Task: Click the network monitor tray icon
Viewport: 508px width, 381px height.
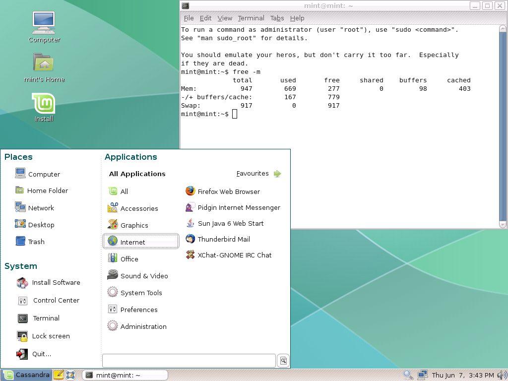Action: click(x=422, y=375)
